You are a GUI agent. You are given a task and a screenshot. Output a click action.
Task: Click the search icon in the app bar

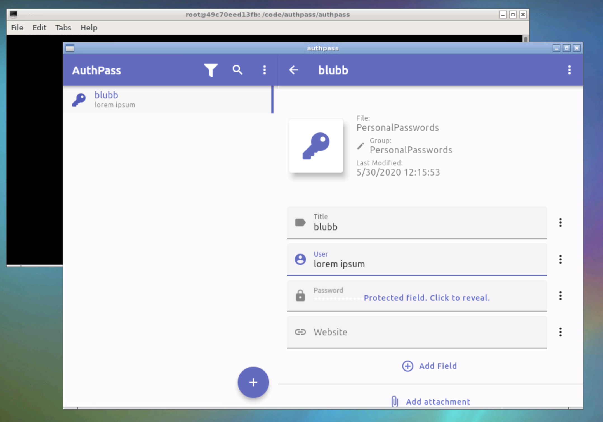tap(237, 70)
